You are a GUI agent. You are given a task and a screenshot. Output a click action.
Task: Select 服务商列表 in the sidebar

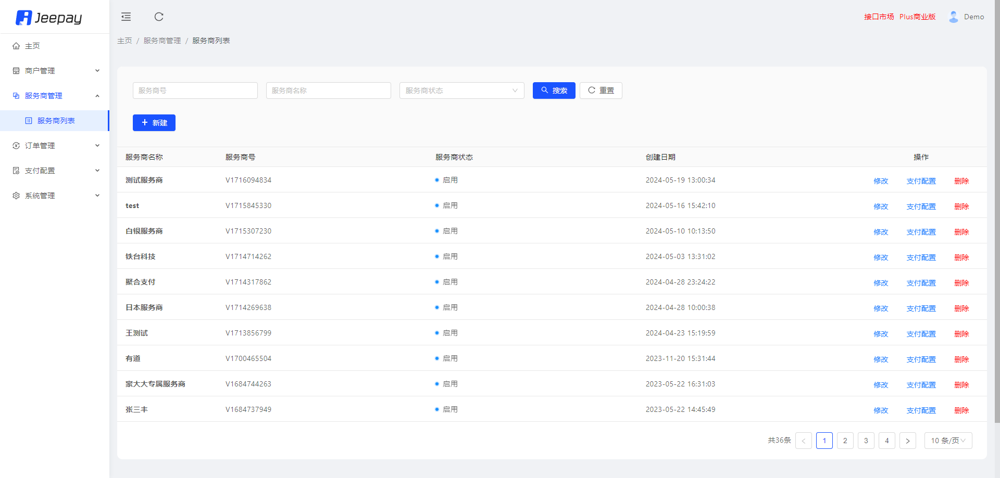[x=56, y=121]
